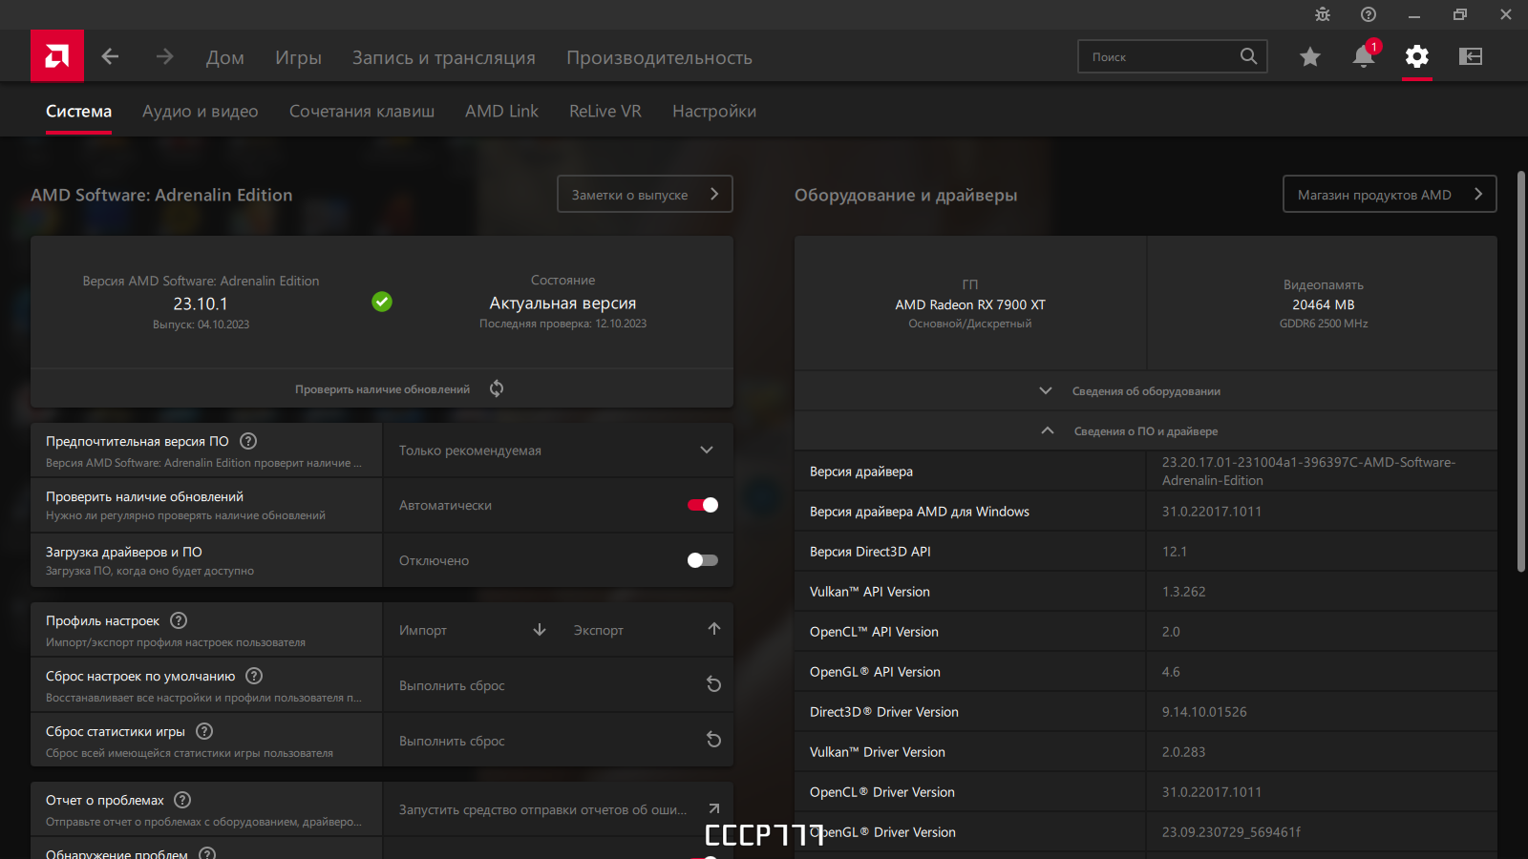Image resolution: width=1528 pixels, height=859 pixels.
Task: Toggle Загрузка драйверов и ПО switch
Action: coord(703,560)
